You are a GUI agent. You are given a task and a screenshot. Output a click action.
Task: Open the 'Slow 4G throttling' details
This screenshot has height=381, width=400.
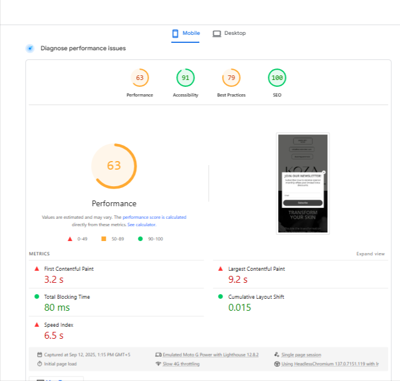(x=181, y=364)
